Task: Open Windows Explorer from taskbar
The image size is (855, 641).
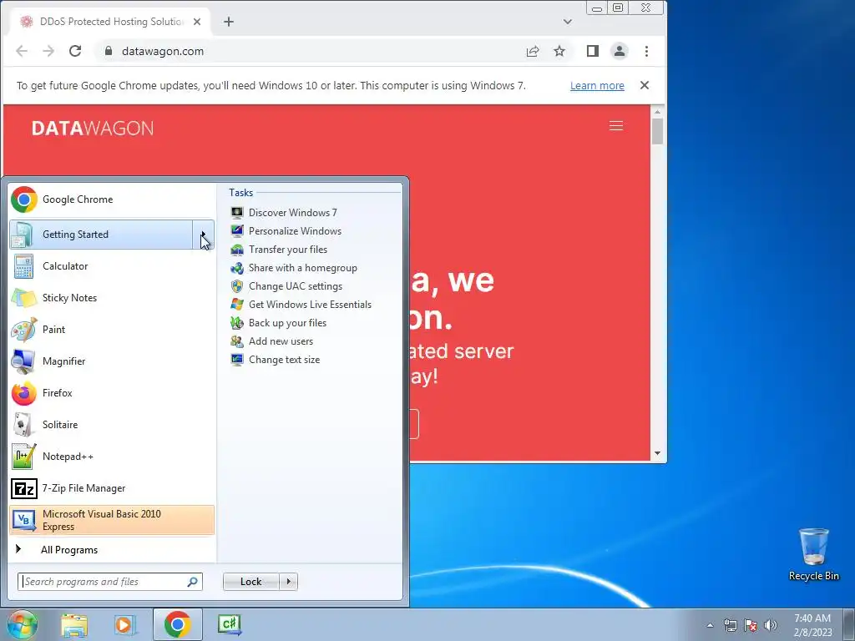Action: 74,624
